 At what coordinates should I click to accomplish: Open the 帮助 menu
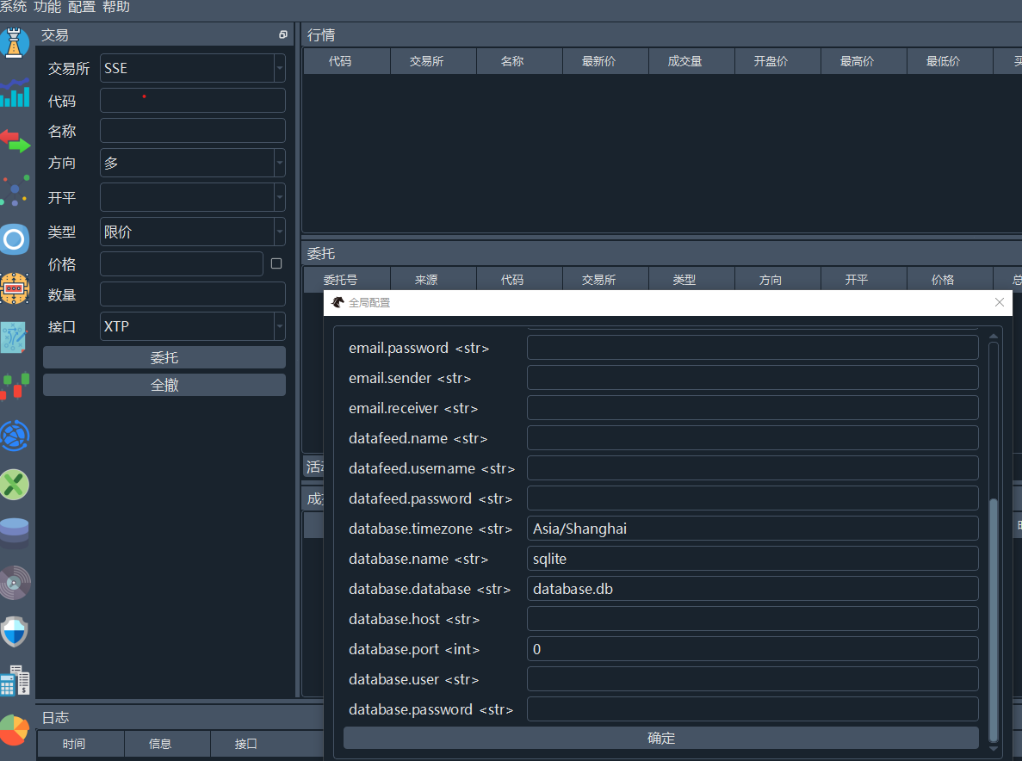click(x=116, y=7)
